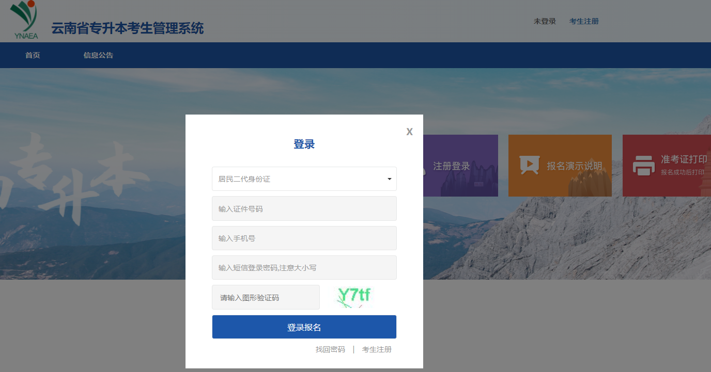
Task: Focus the 输入手机号 phone number field
Action: (304, 238)
